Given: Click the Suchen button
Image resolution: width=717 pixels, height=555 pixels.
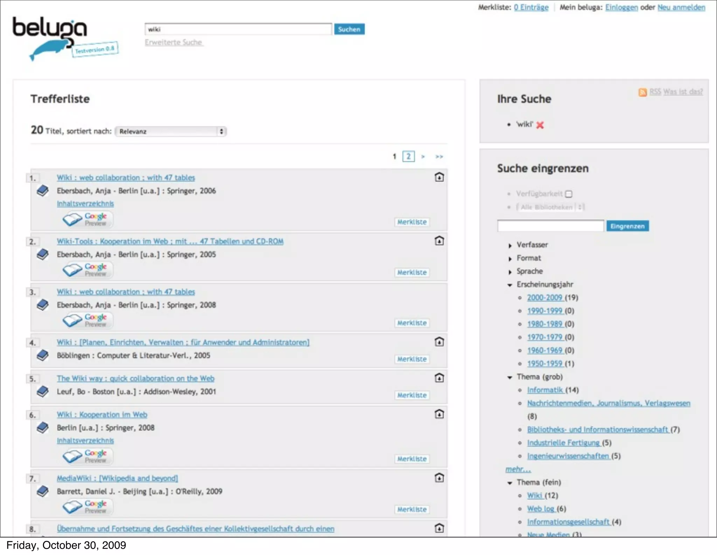Looking at the screenshot, I should pyautogui.click(x=349, y=29).
